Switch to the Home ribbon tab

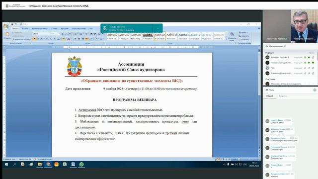pyautogui.click(x=15, y=29)
